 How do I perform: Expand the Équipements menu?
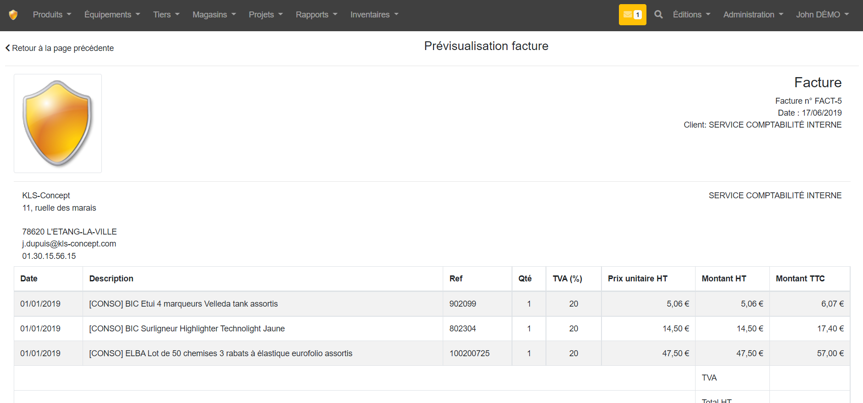tap(112, 15)
